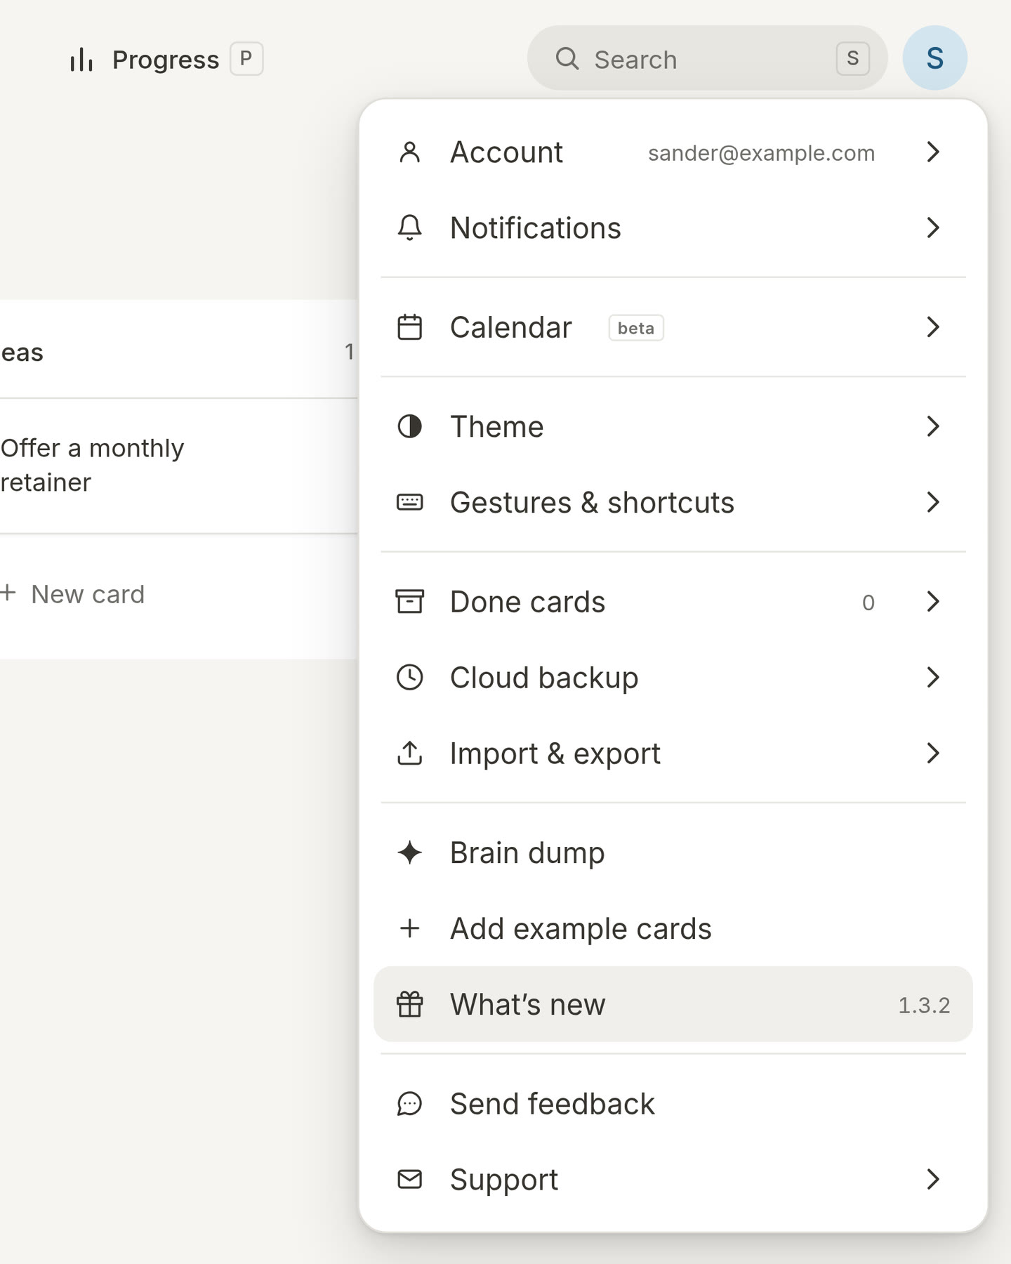The image size is (1011, 1264).
Task: Expand the Gestures & shortcuts chevron
Action: pyautogui.click(x=932, y=502)
